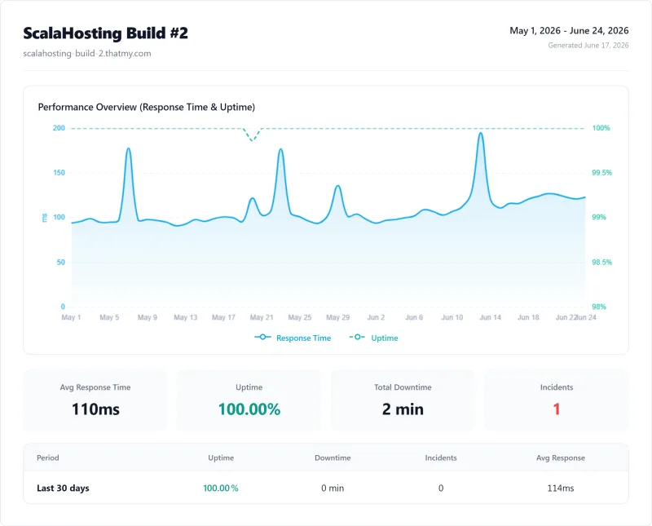Click the Performance Overview chart heading

(x=147, y=107)
